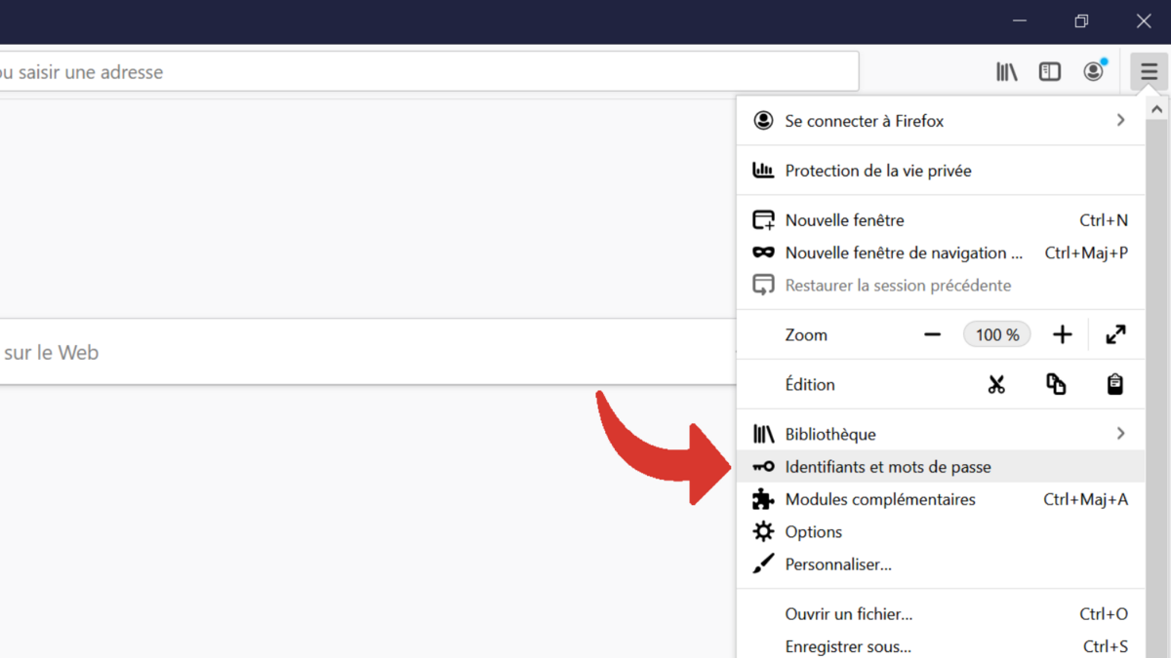Toggle the sidebars toolbar icon
This screenshot has height=658, width=1171.
coord(1050,72)
